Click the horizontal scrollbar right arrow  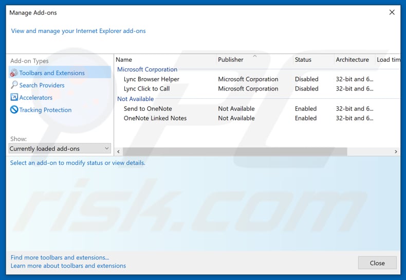tap(396, 152)
